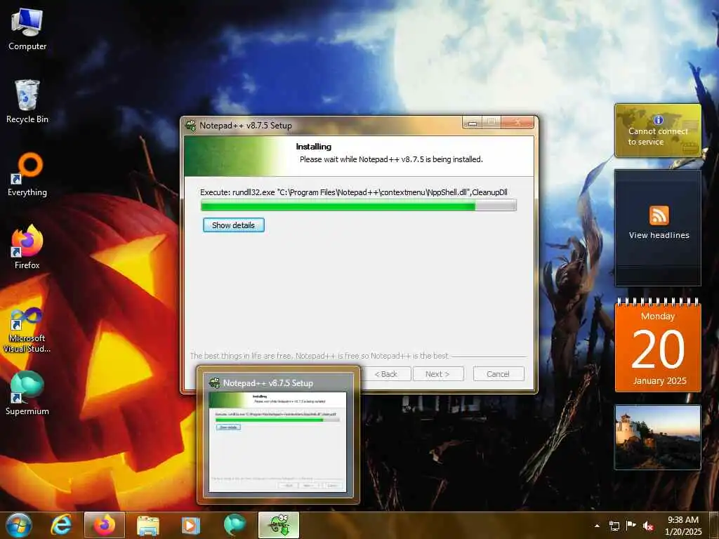Click the network status tray icon

(614, 526)
